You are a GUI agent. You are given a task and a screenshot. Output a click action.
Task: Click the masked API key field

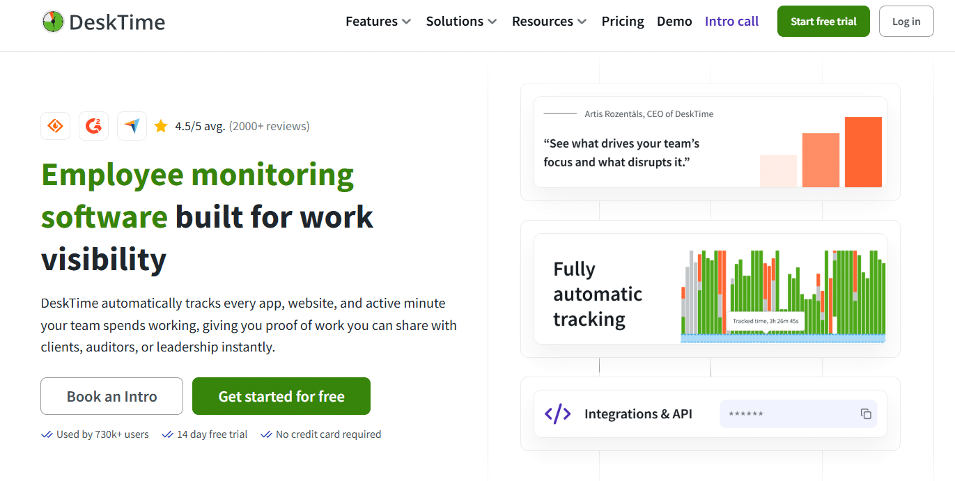point(798,414)
